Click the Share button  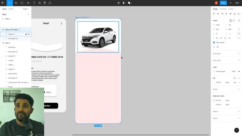223,3
